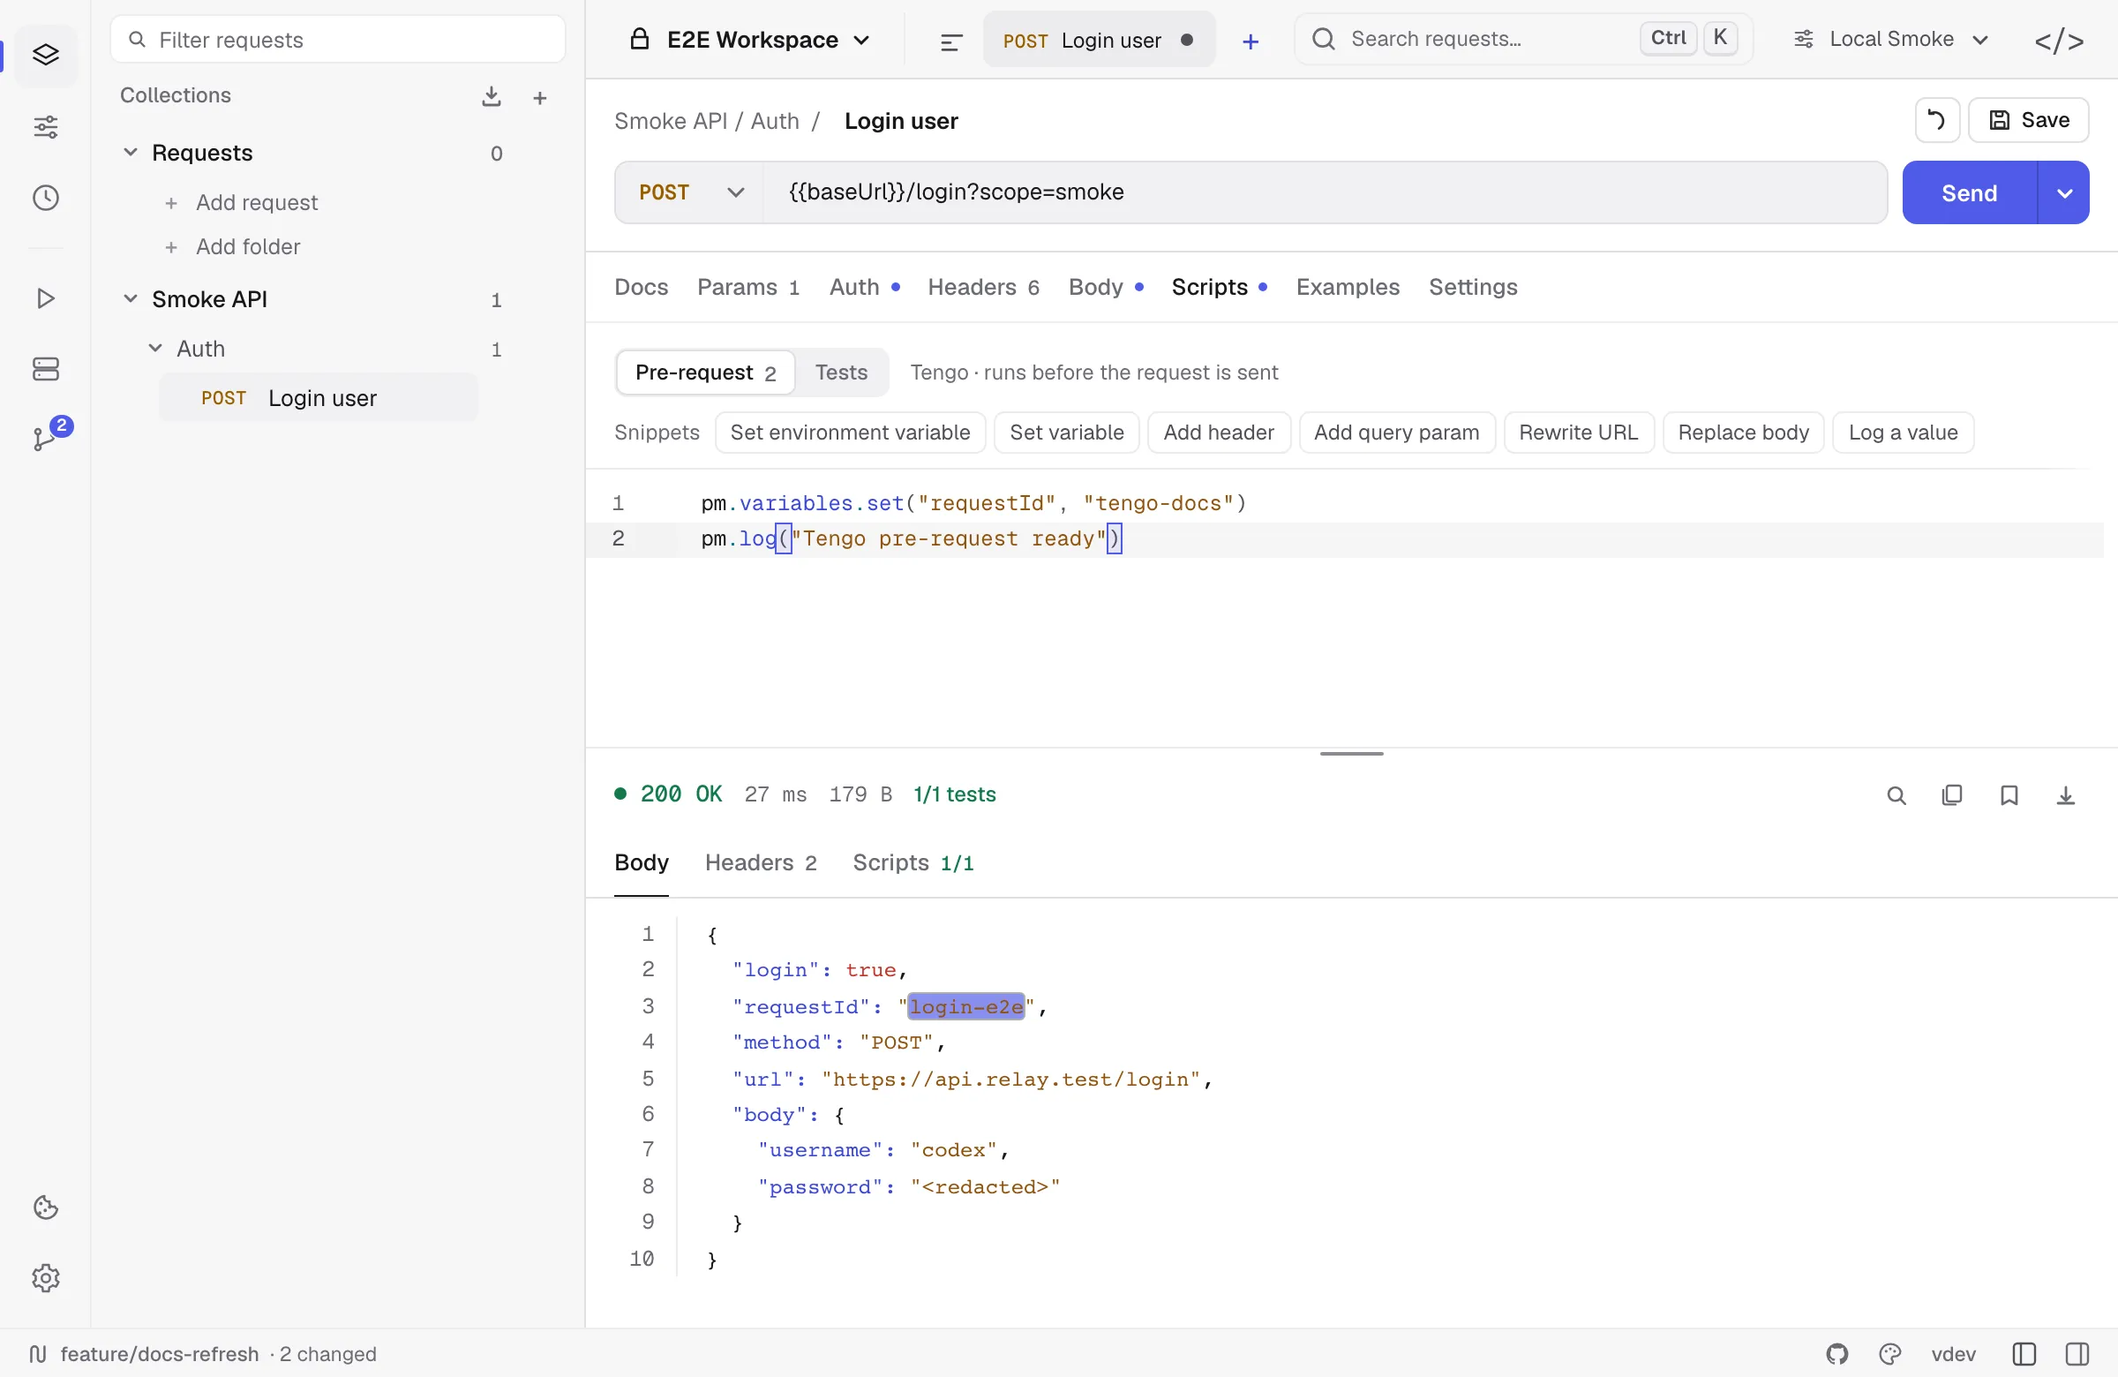Show code snippet via </> icon
The image size is (2118, 1377).
pos(2059,41)
